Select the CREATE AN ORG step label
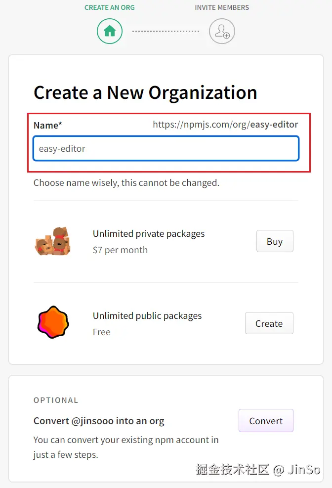 (110, 7)
